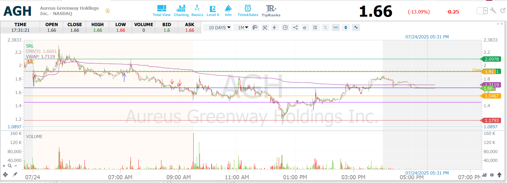Click the plus zoom-in control on chart
This screenshot has height=183, width=507.
tap(4, 166)
